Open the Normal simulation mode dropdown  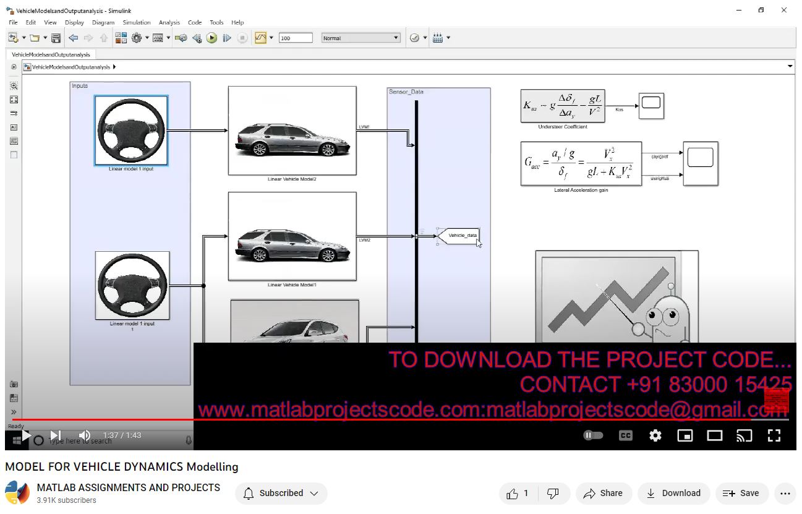(361, 38)
